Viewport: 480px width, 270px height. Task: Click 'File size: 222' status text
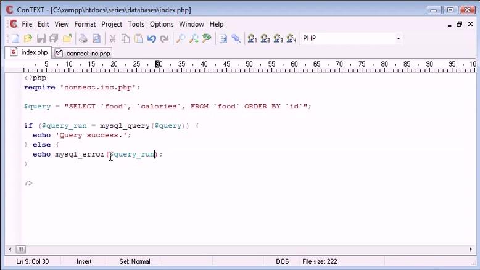(320, 262)
